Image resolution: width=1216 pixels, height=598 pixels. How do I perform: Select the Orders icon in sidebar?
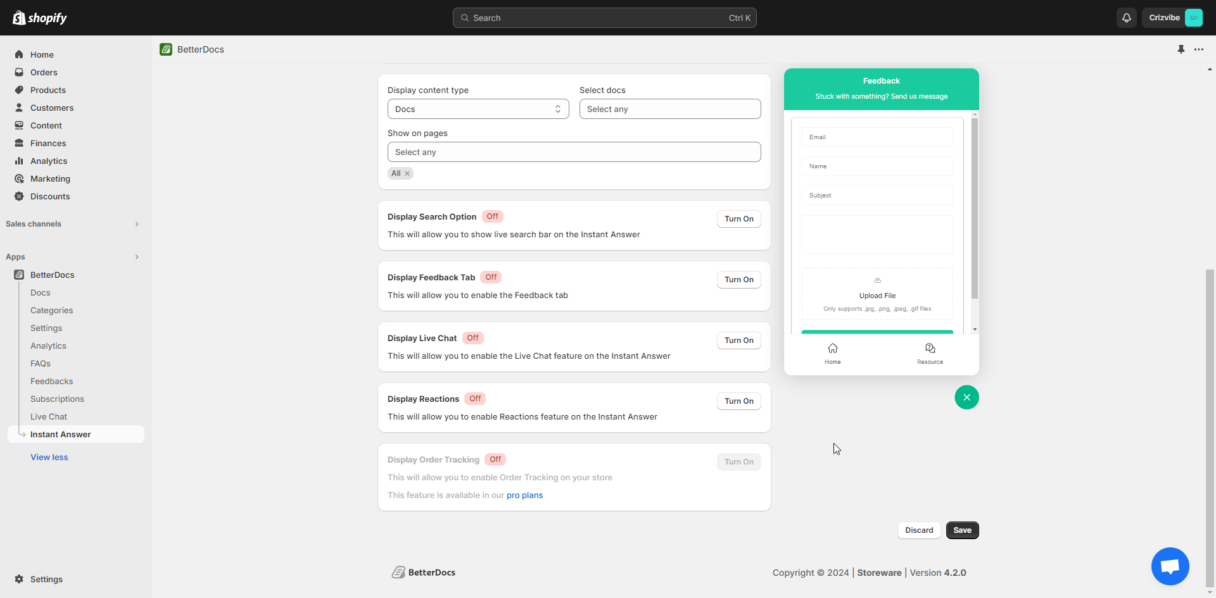pos(19,72)
